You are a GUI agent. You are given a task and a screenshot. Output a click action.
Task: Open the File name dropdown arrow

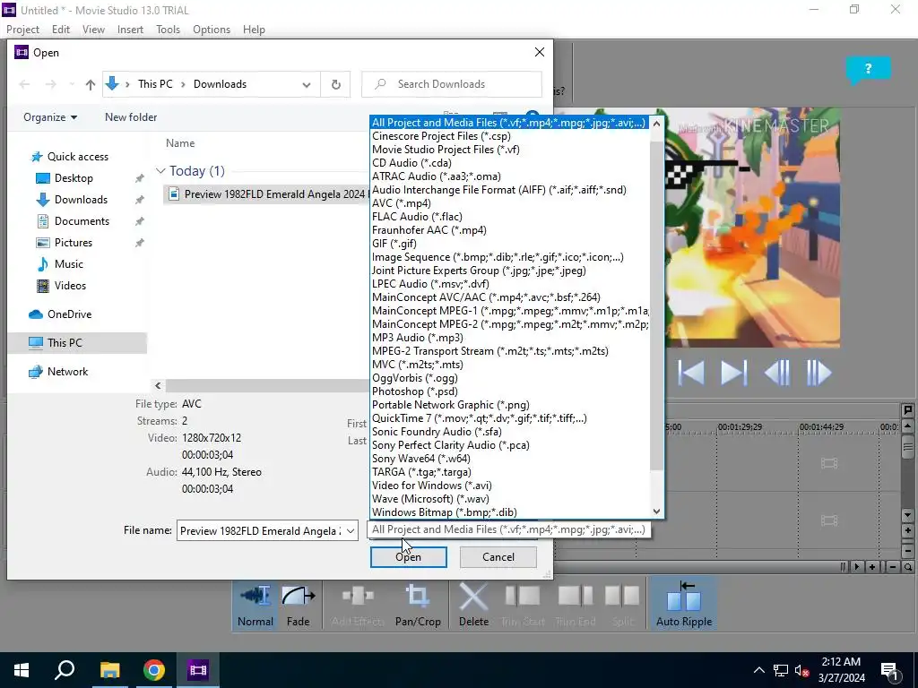(x=351, y=530)
